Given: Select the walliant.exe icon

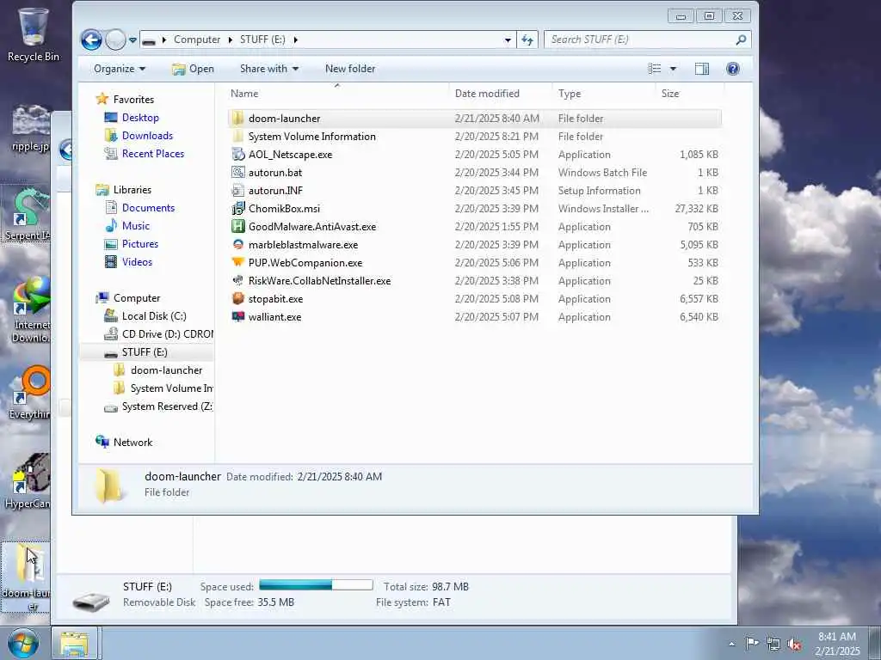Looking at the screenshot, I should pyautogui.click(x=237, y=316).
